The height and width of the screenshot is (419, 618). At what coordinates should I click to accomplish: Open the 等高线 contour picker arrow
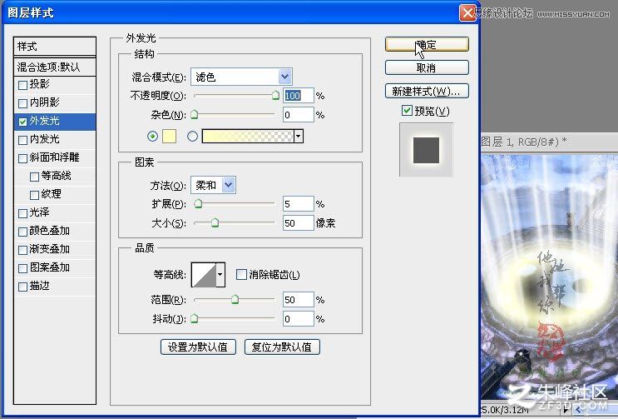220,274
